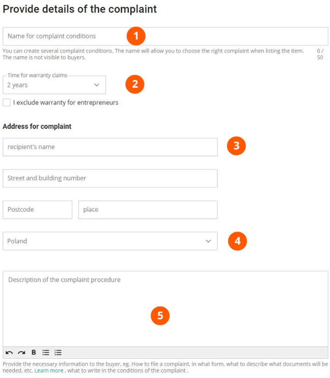Click the undo icon in editor toolbar
This screenshot has height=378, width=330.
pos(9,352)
